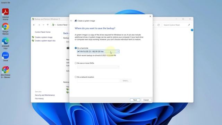The width and height of the screenshot is (222, 125).
Task: Click Create a system repair disc link
Action: pyautogui.click(x=45, y=41)
